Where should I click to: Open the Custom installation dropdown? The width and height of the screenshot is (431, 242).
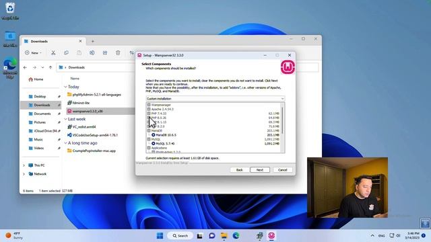point(215,99)
